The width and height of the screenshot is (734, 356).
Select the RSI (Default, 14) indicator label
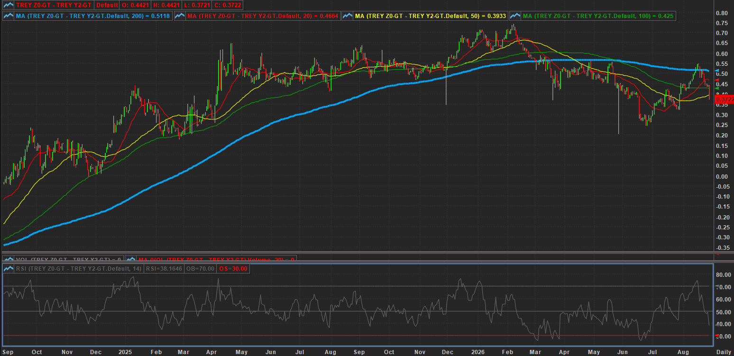point(79,269)
